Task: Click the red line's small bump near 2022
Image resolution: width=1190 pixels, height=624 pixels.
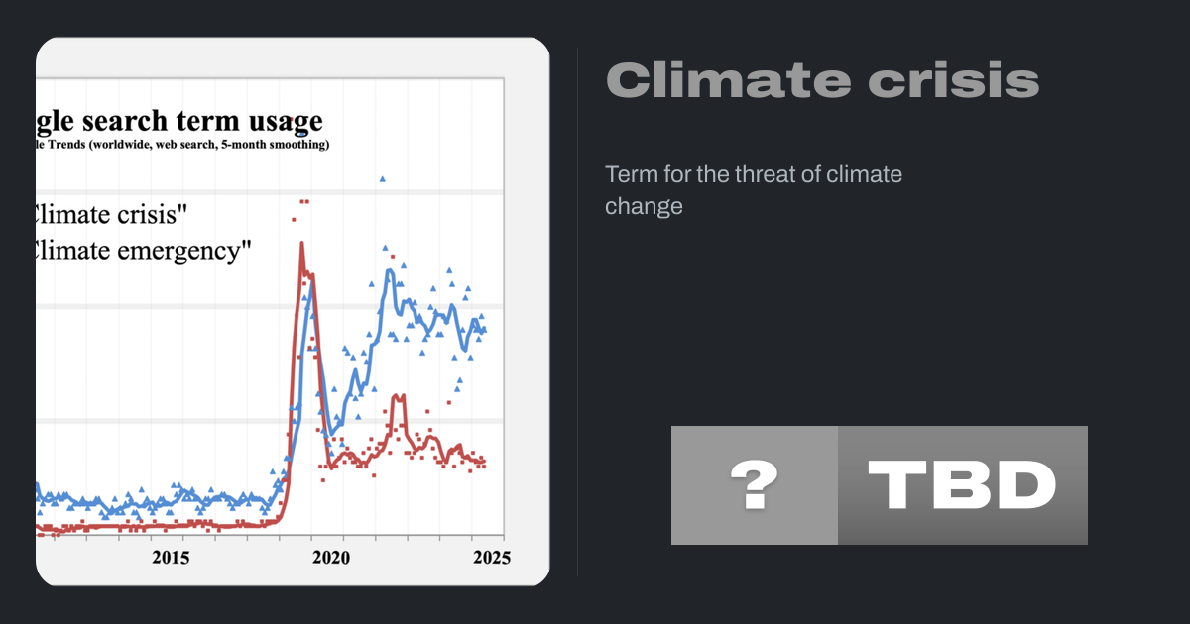Action: coord(398,397)
